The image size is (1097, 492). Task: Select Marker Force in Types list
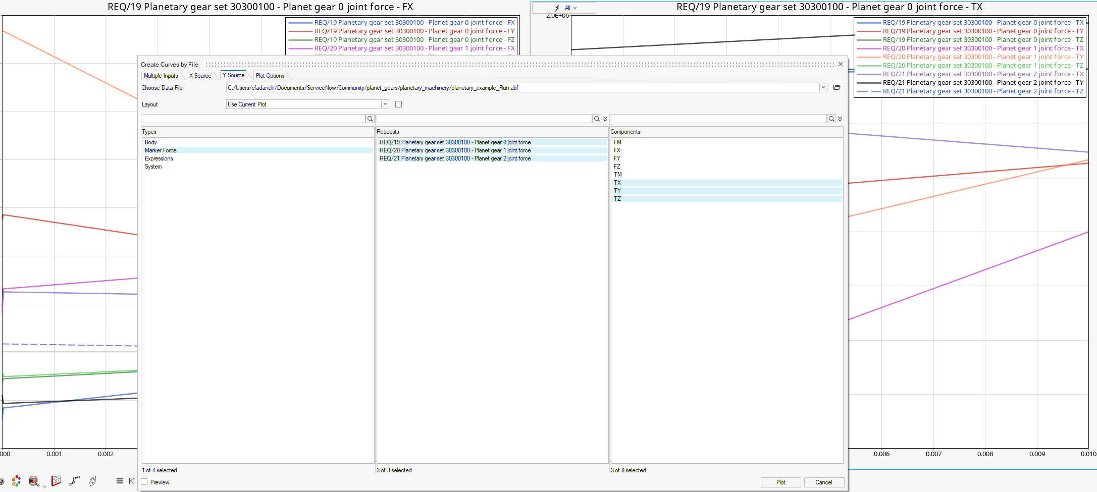click(x=258, y=150)
